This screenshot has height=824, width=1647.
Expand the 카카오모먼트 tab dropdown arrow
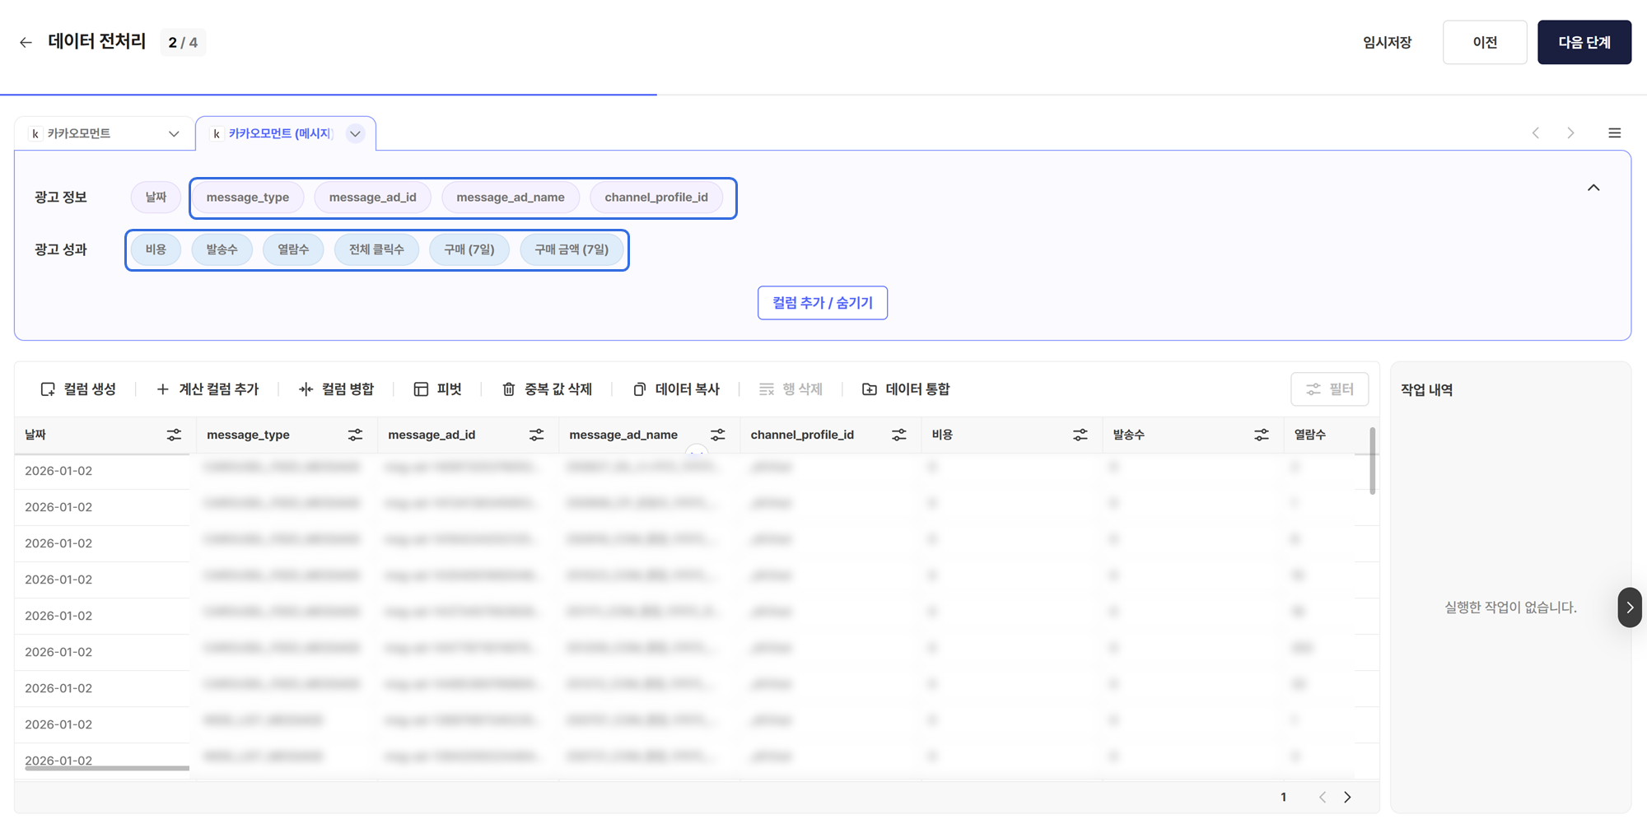(x=174, y=134)
